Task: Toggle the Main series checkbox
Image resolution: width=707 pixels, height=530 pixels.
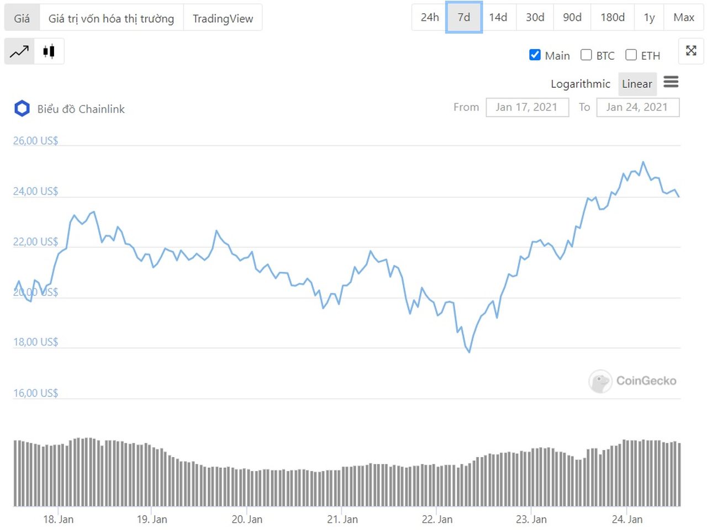Action: coord(535,55)
